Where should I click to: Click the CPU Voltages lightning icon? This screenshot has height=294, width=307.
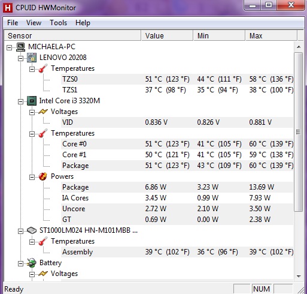pos(43,112)
